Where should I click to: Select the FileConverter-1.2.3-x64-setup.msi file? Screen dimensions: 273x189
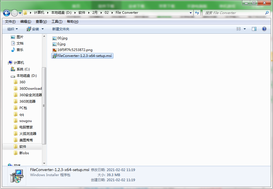click(x=84, y=56)
